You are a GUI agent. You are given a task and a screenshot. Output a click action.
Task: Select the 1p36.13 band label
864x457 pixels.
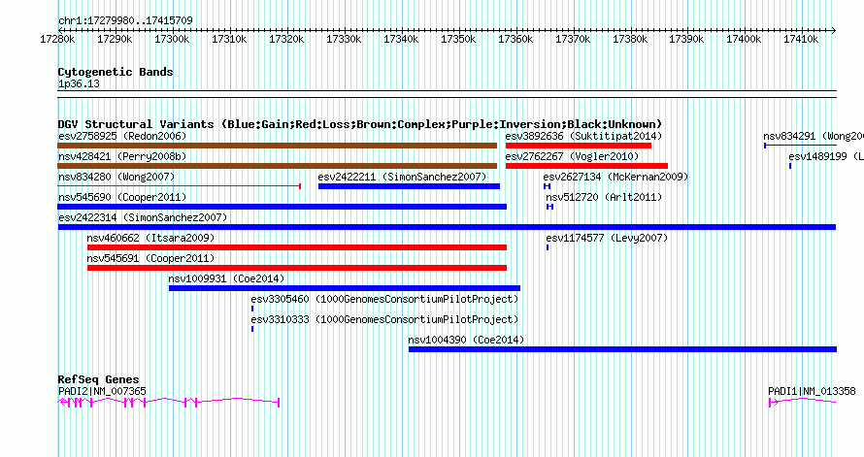79,83
